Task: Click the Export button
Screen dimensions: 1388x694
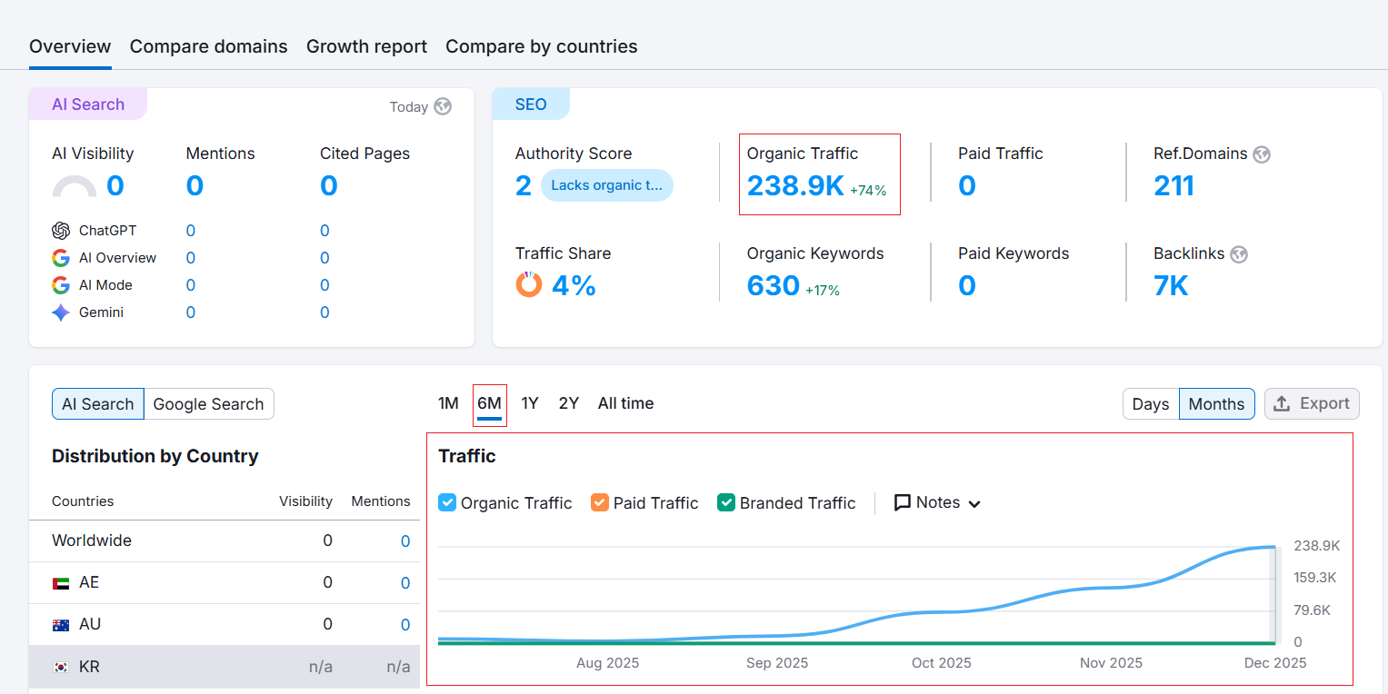Action: (x=1311, y=403)
